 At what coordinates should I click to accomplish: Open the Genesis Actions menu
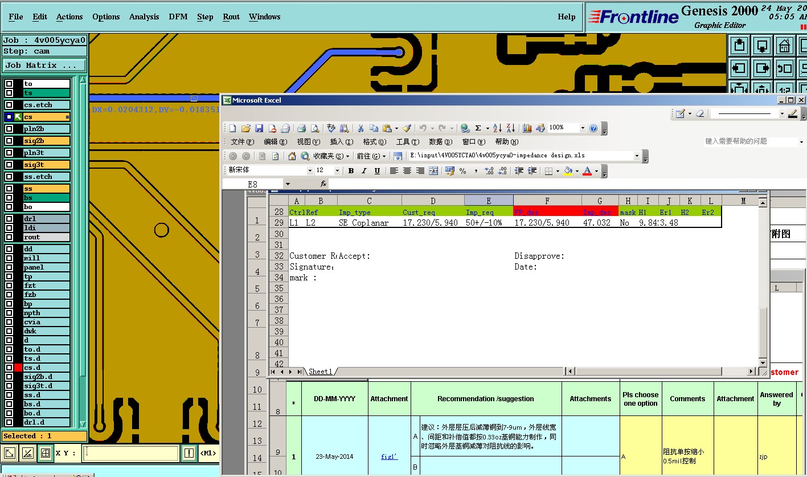click(x=69, y=17)
